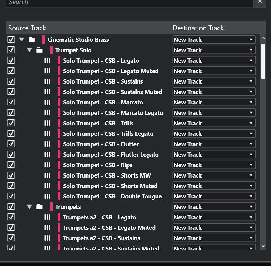
Task: Toggle checkbox for Trumpets a2 Sustains
Action: (x=11, y=238)
